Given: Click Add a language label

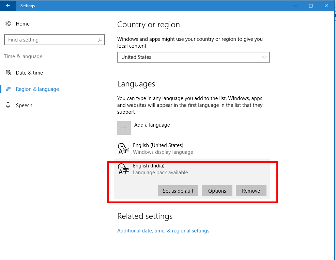Looking at the screenshot, I should point(152,125).
